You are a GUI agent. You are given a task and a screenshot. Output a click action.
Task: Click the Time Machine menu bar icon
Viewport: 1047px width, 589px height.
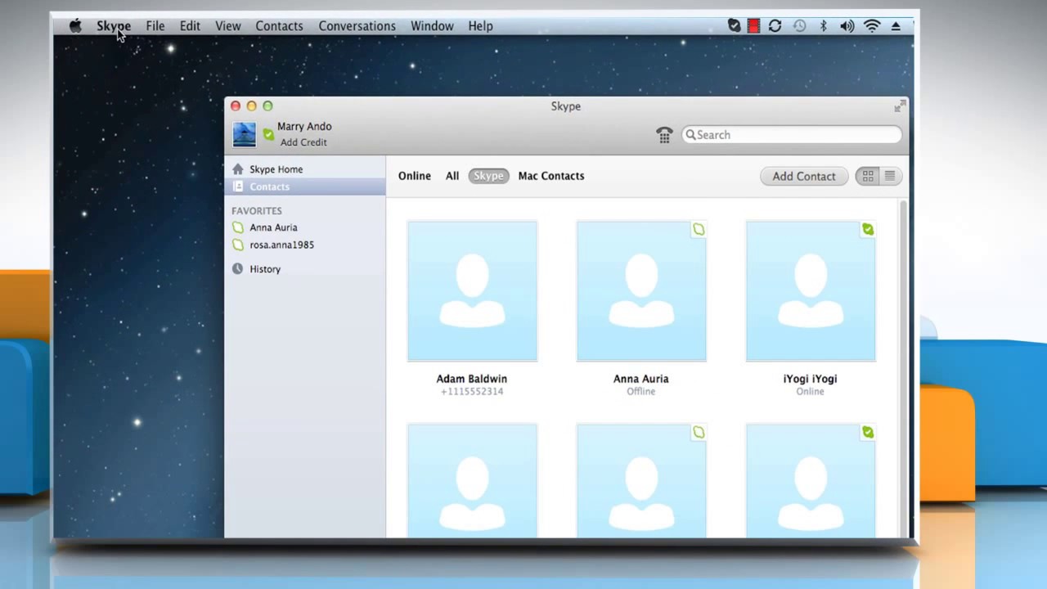800,26
